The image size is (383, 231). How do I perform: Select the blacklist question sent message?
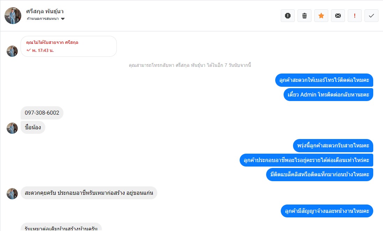(320, 175)
